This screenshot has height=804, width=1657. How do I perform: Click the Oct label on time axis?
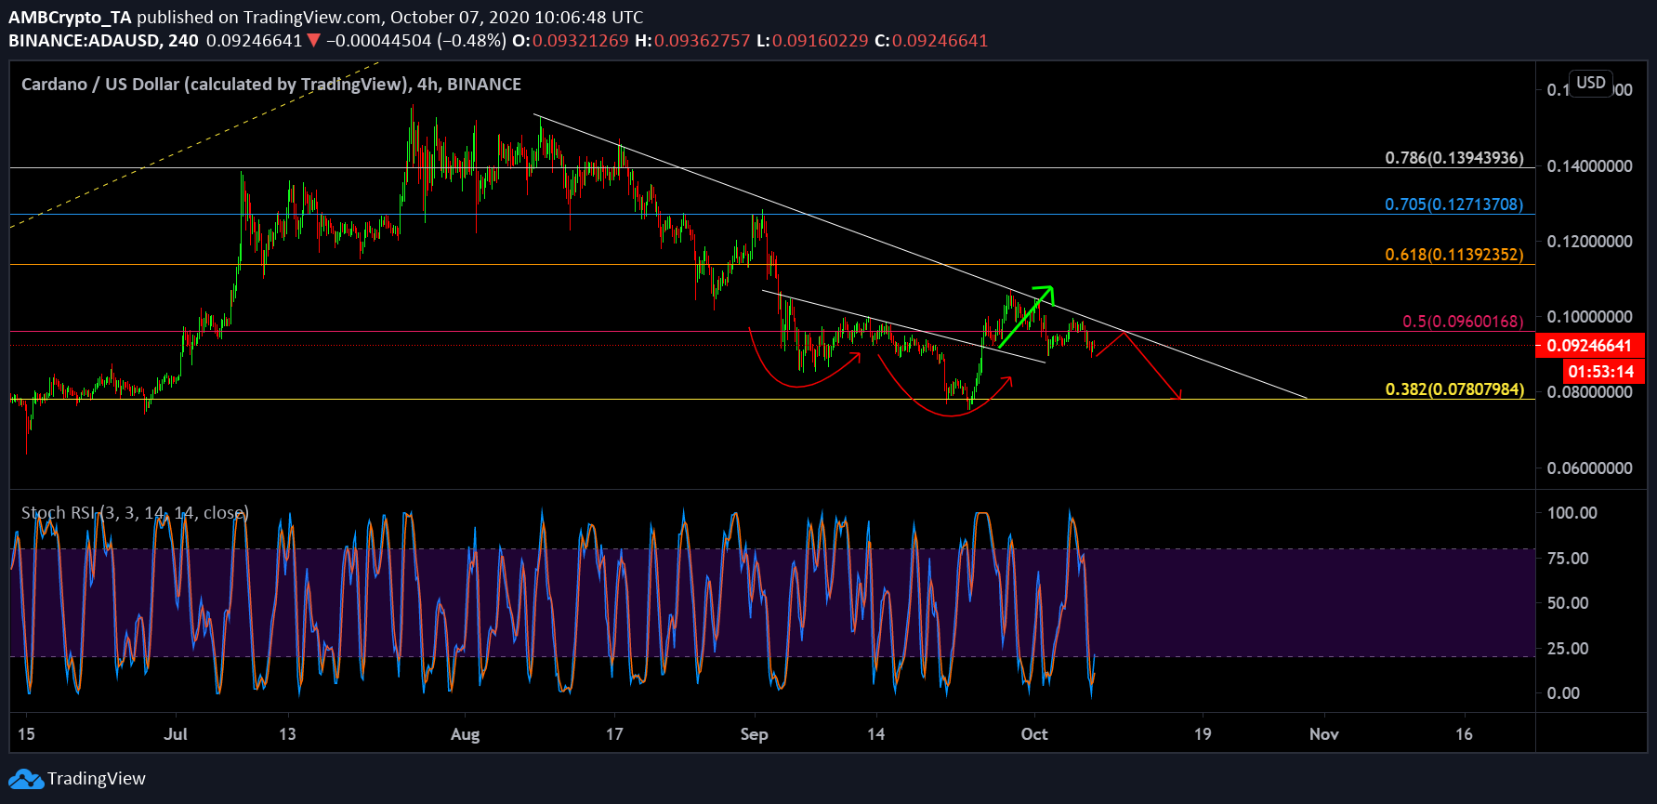pos(1033,734)
